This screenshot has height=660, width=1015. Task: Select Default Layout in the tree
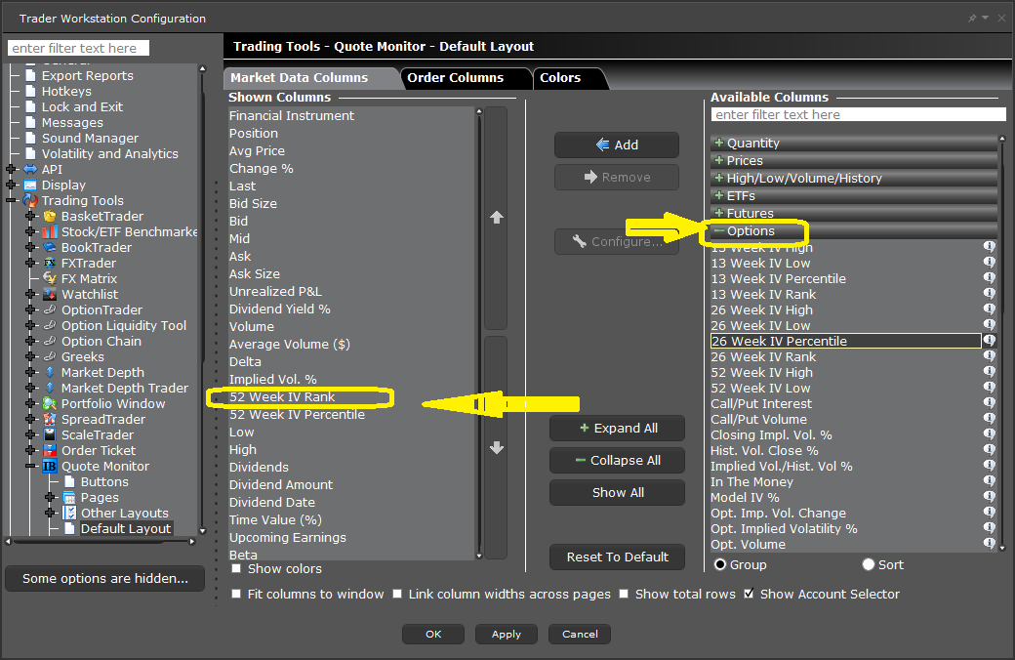126,528
